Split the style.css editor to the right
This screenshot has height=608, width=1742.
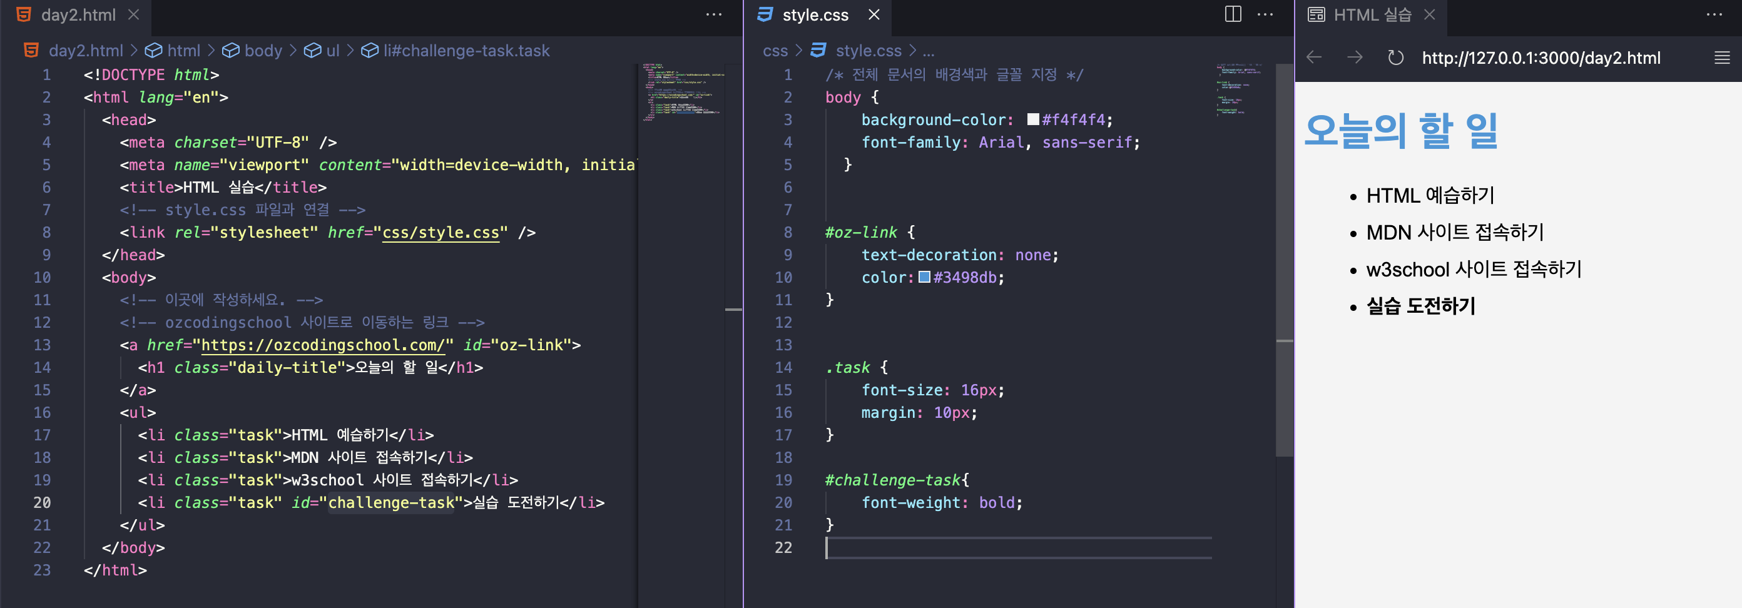tap(1233, 14)
